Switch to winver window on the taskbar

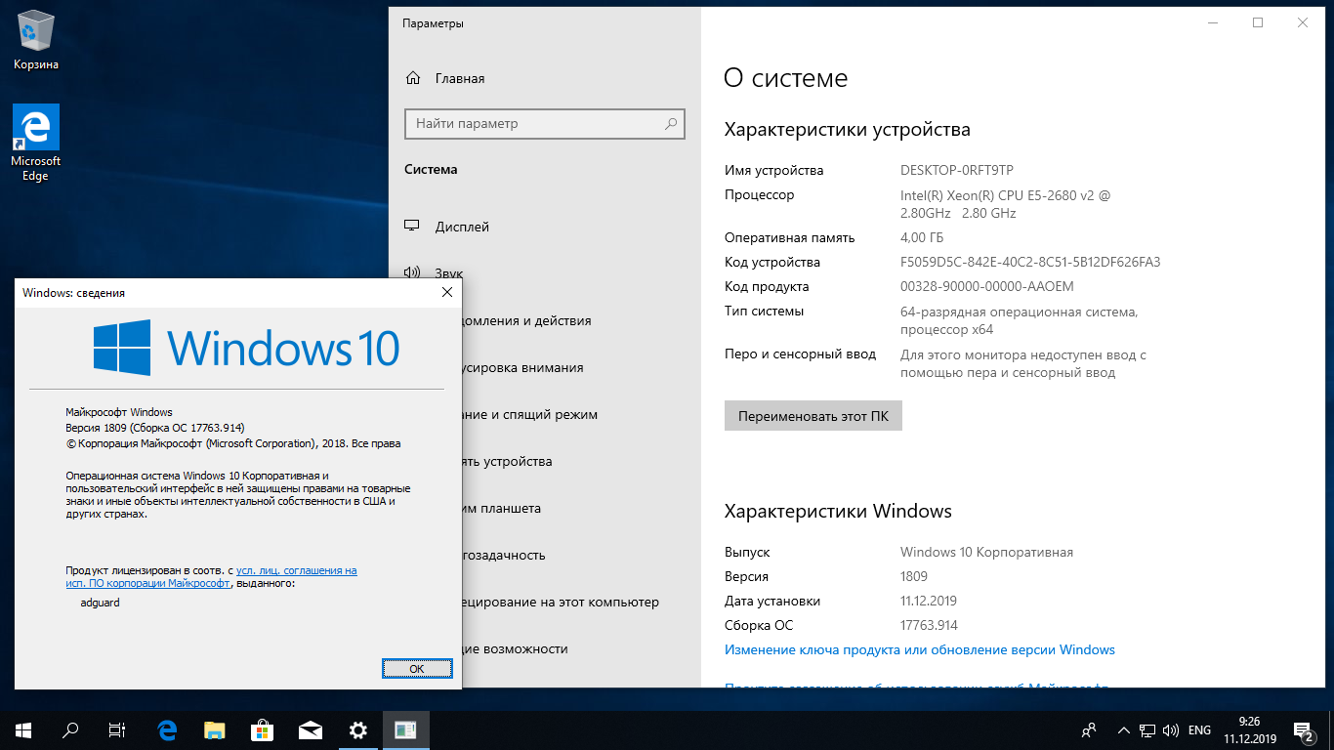click(x=406, y=729)
